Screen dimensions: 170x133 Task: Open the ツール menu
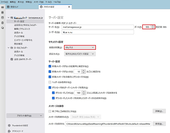[48, 2]
